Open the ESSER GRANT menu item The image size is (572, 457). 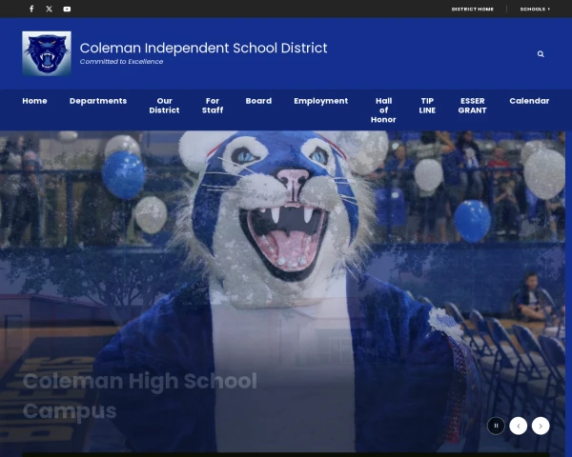(x=473, y=106)
